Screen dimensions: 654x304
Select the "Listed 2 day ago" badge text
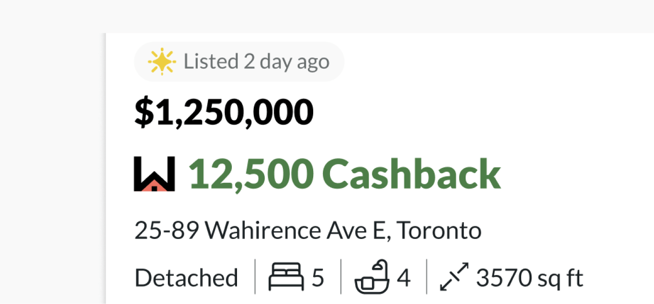click(x=256, y=62)
